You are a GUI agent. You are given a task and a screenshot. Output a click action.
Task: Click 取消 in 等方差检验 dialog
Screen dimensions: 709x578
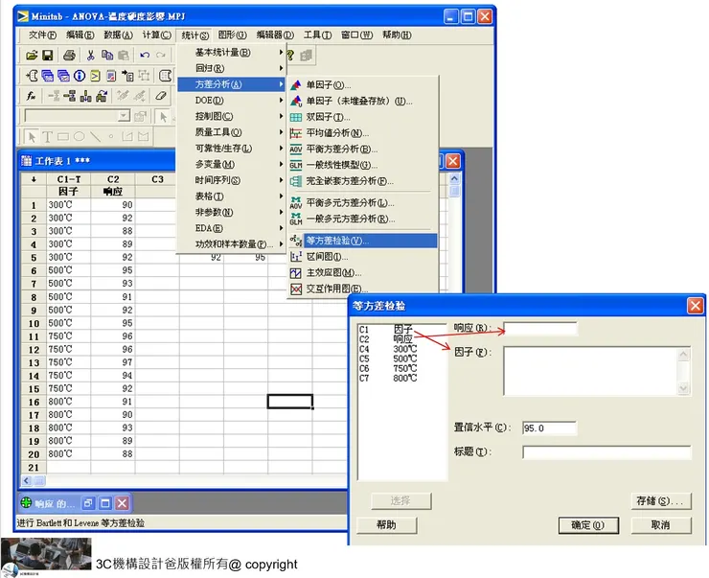[x=661, y=525]
